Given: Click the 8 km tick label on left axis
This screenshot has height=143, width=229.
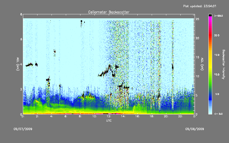Looking at the screenshot, I should (21, 14).
